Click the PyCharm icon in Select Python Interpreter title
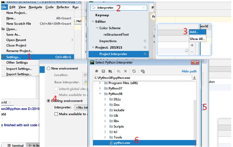Screen dimensions: 233x147 (x=92, y=62)
